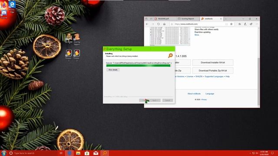Click Everything Setup taskbar icon

[x=105, y=153]
